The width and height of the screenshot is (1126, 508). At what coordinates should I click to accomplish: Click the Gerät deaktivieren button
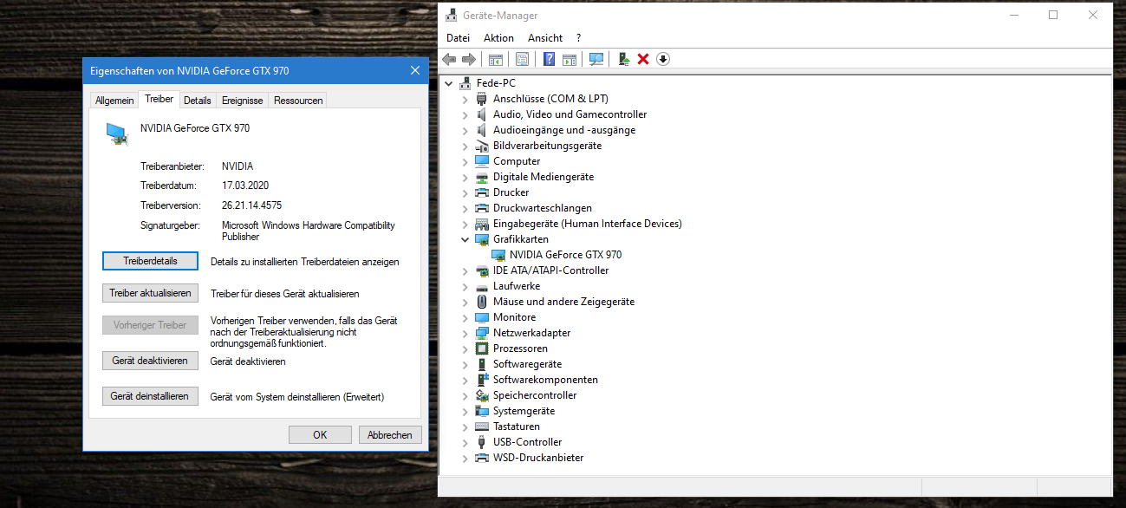coord(150,361)
